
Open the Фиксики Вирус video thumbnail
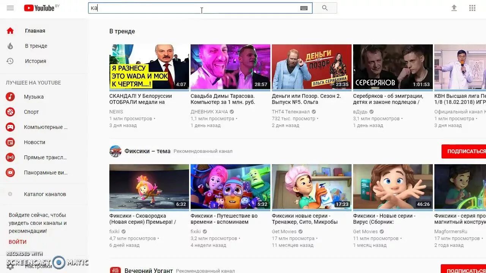pyautogui.click(x=393, y=187)
